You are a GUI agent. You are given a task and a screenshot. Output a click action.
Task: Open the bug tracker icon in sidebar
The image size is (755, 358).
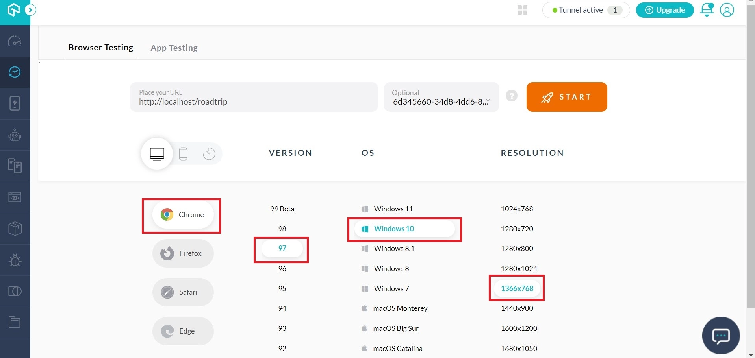[x=15, y=260]
